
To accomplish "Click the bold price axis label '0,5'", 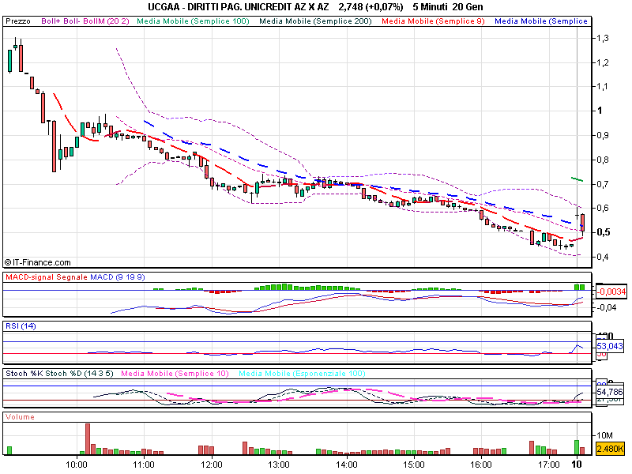I will coord(604,232).
